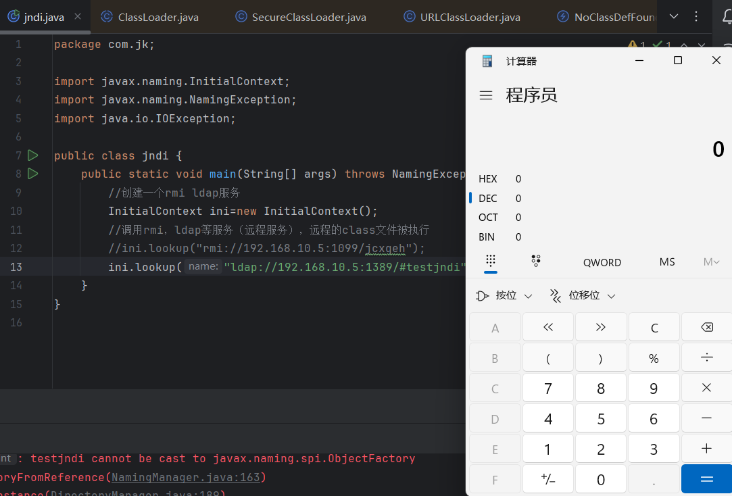Click digit 0 on Calculator
This screenshot has height=496, width=732.
tap(601, 478)
